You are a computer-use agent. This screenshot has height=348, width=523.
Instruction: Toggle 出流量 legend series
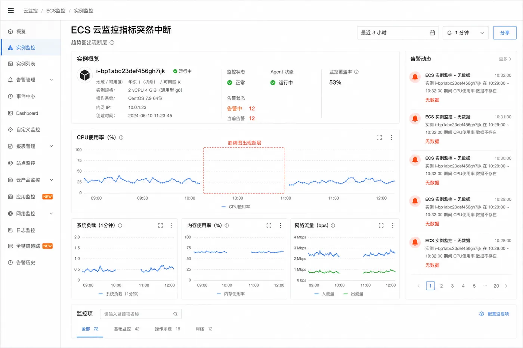[x=353, y=294]
